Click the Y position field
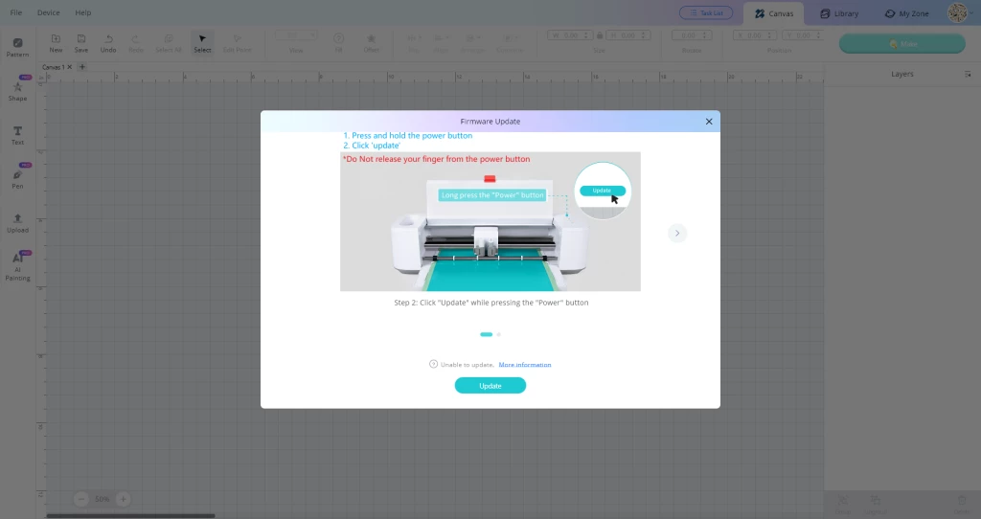The image size is (981, 519). (x=803, y=35)
